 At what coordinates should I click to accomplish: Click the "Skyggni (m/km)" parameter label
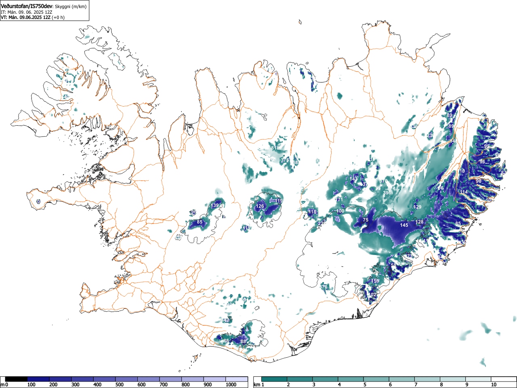[x=70, y=6]
